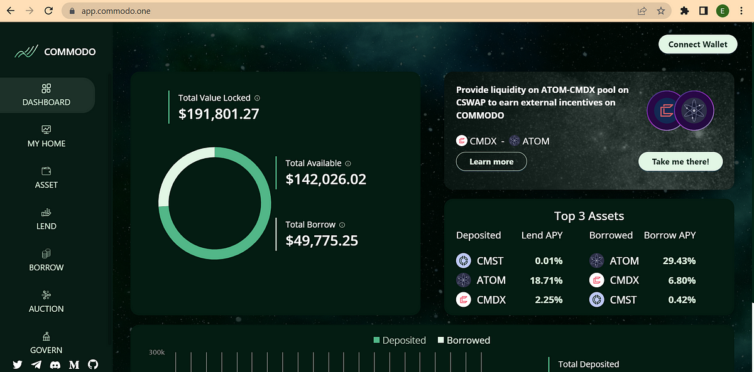The height and width of the screenshot is (372, 754).
Task: Open the Dashboard section
Action: click(x=46, y=95)
